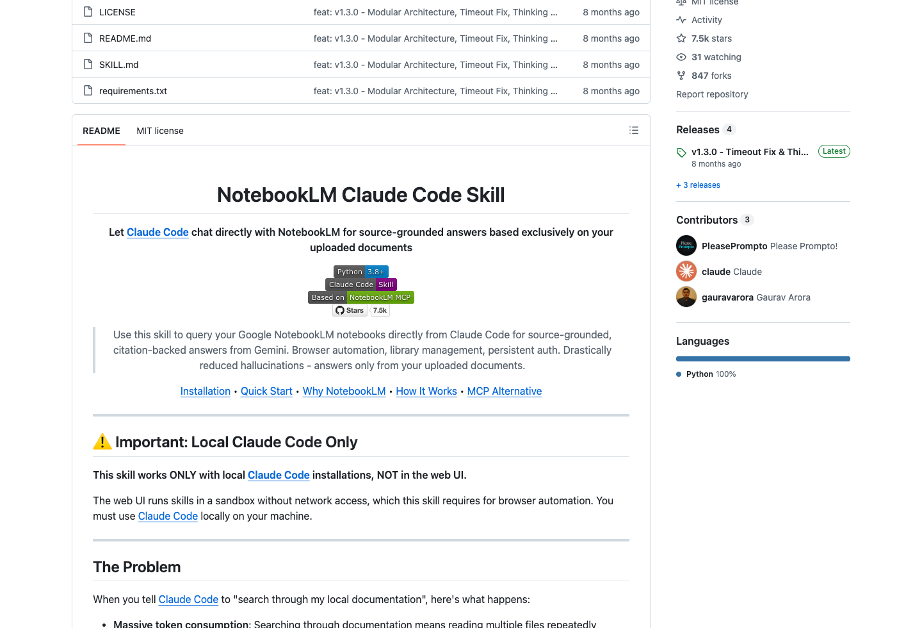
Task: Click the fork icon next to 847 forks
Action: click(681, 76)
